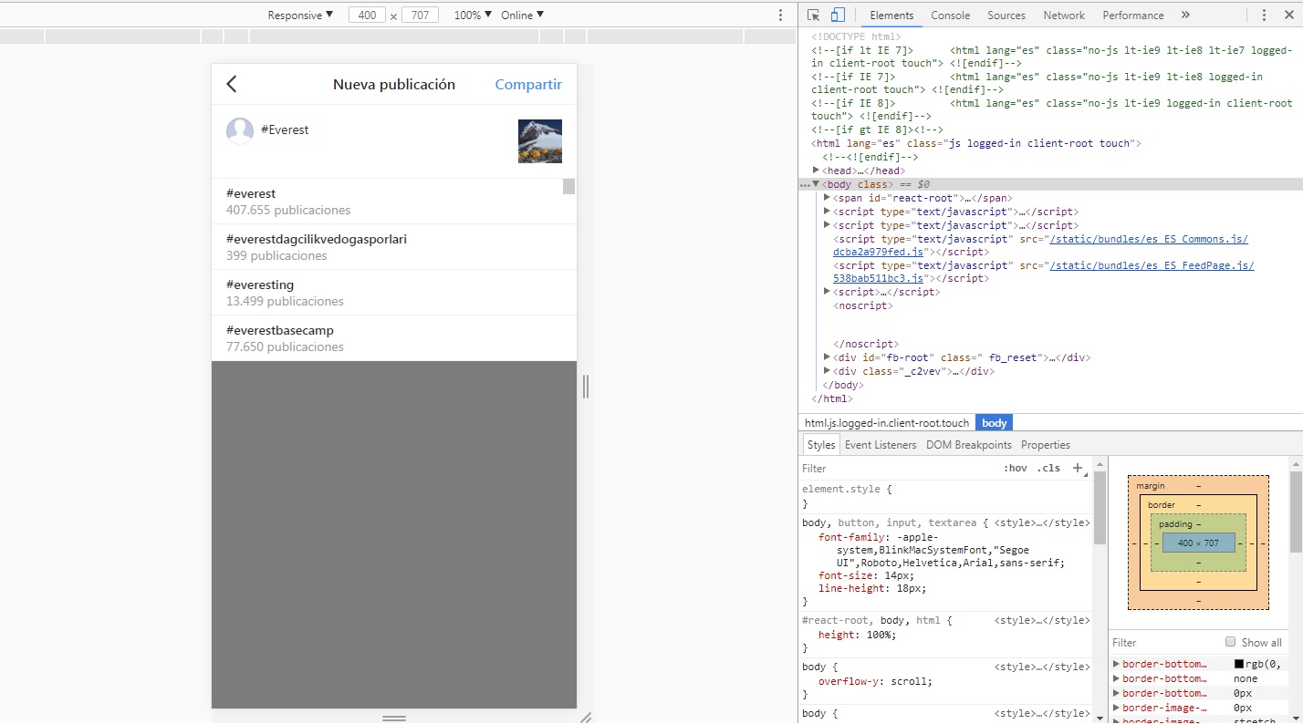Expand the first border-image computed property
This screenshot has width=1303, height=724.
pyautogui.click(x=1117, y=708)
